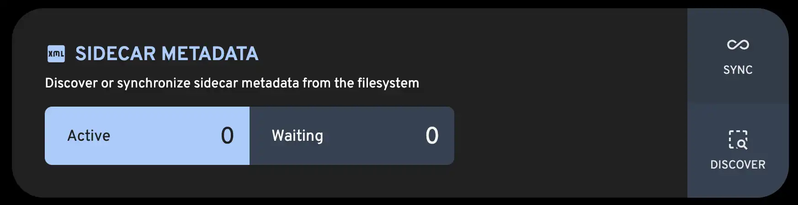The width and height of the screenshot is (798, 205).
Task: Click the dashed-square magnifier Discover icon
Action: pyautogui.click(x=738, y=139)
